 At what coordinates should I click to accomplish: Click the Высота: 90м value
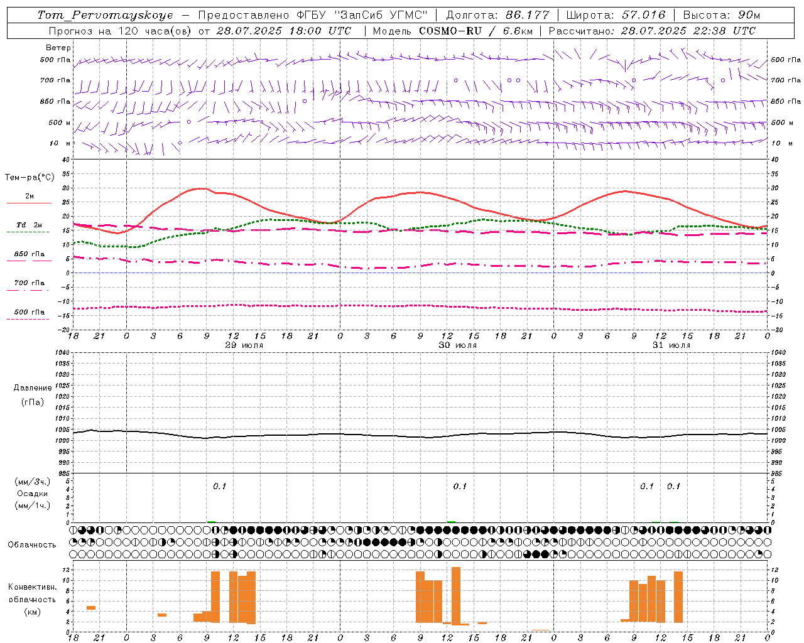tap(722, 15)
